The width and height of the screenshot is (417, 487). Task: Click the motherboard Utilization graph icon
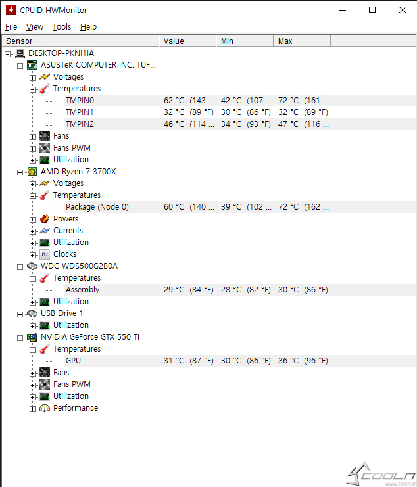click(45, 160)
